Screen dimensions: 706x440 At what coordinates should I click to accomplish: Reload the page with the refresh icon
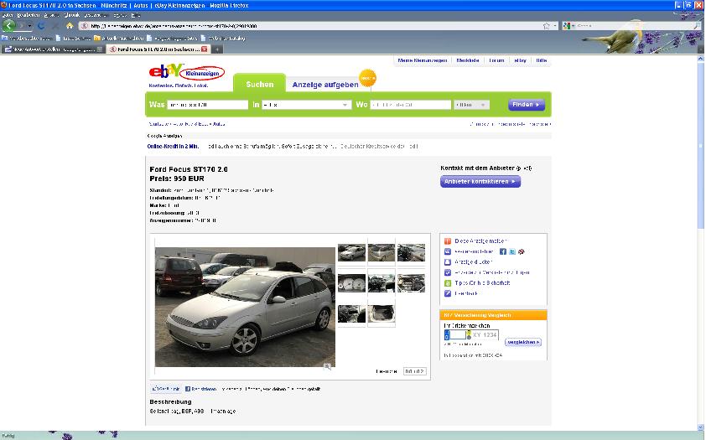click(x=41, y=26)
